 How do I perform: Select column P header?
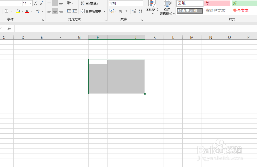tap(248, 37)
